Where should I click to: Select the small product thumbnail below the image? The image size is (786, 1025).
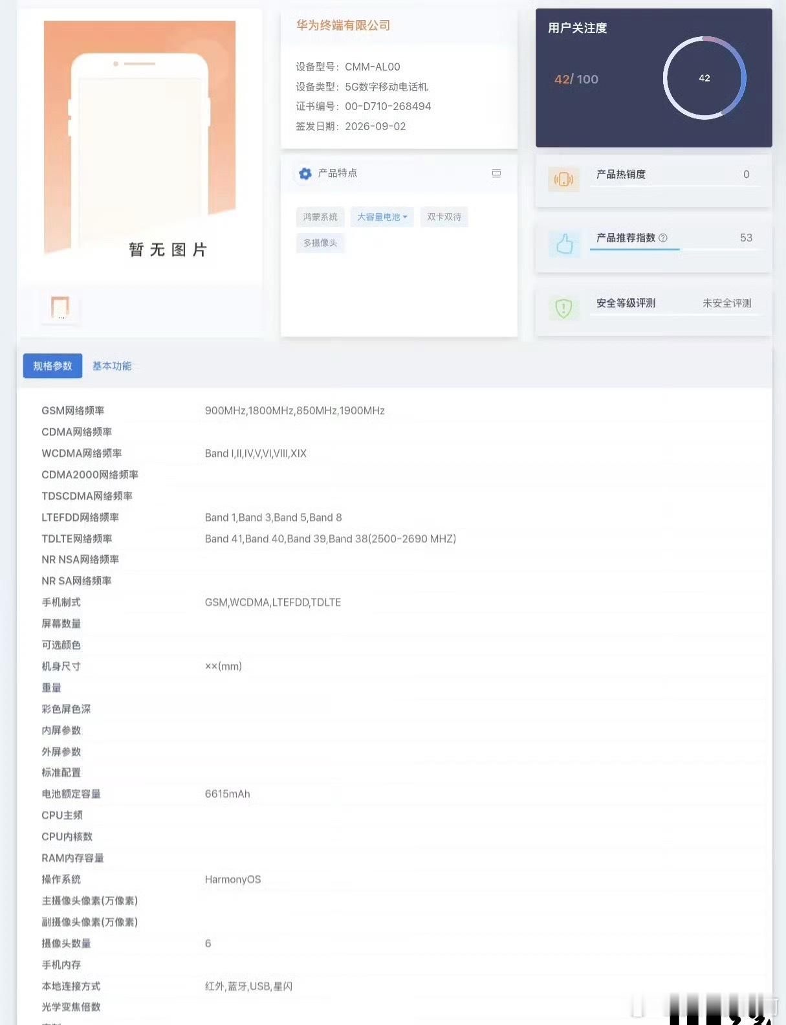[x=60, y=307]
